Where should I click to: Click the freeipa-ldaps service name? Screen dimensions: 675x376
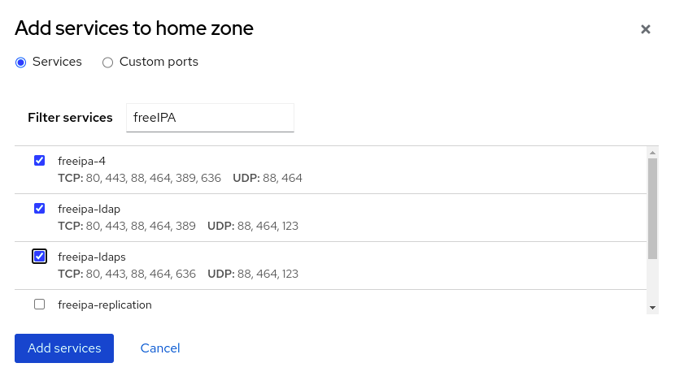92,257
